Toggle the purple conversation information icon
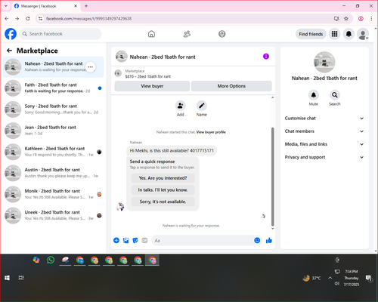This screenshot has height=302, width=378. 266,57
